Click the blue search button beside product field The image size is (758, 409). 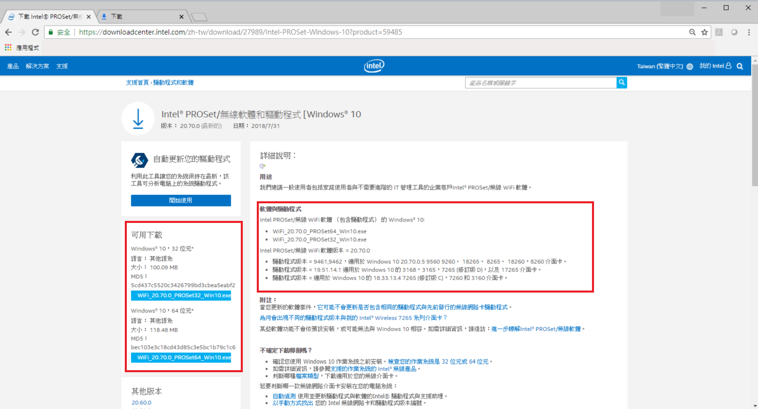[622, 82]
